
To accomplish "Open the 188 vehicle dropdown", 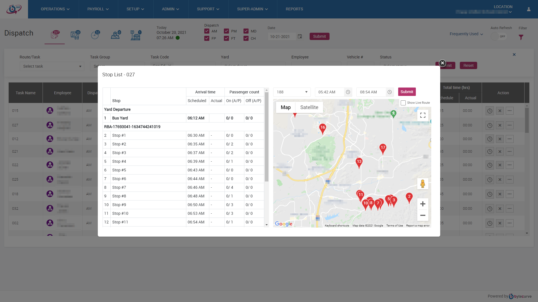I will (x=292, y=92).
